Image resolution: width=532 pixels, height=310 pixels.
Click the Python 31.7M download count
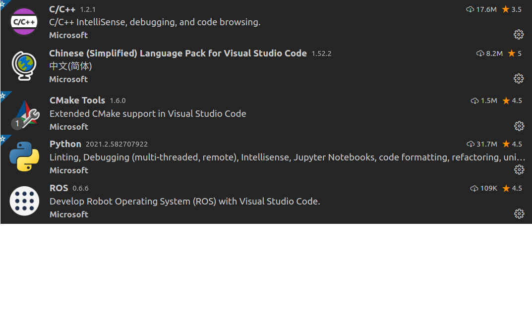pyautogui.click(x=482, y=144)
